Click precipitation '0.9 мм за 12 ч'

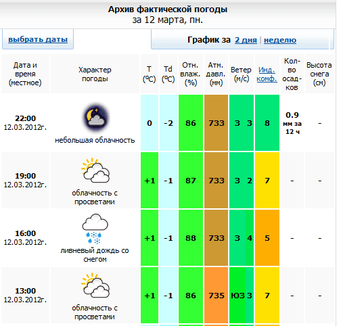click(x=292, y=123)
